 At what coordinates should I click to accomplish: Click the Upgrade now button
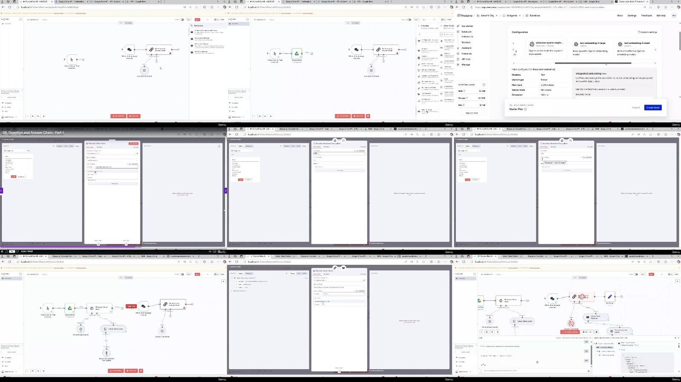pos(472,113)
